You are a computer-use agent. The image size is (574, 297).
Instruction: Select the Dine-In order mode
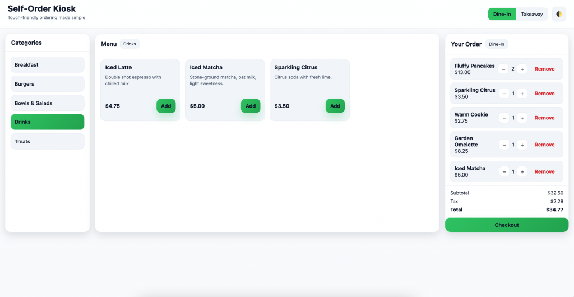502,14
